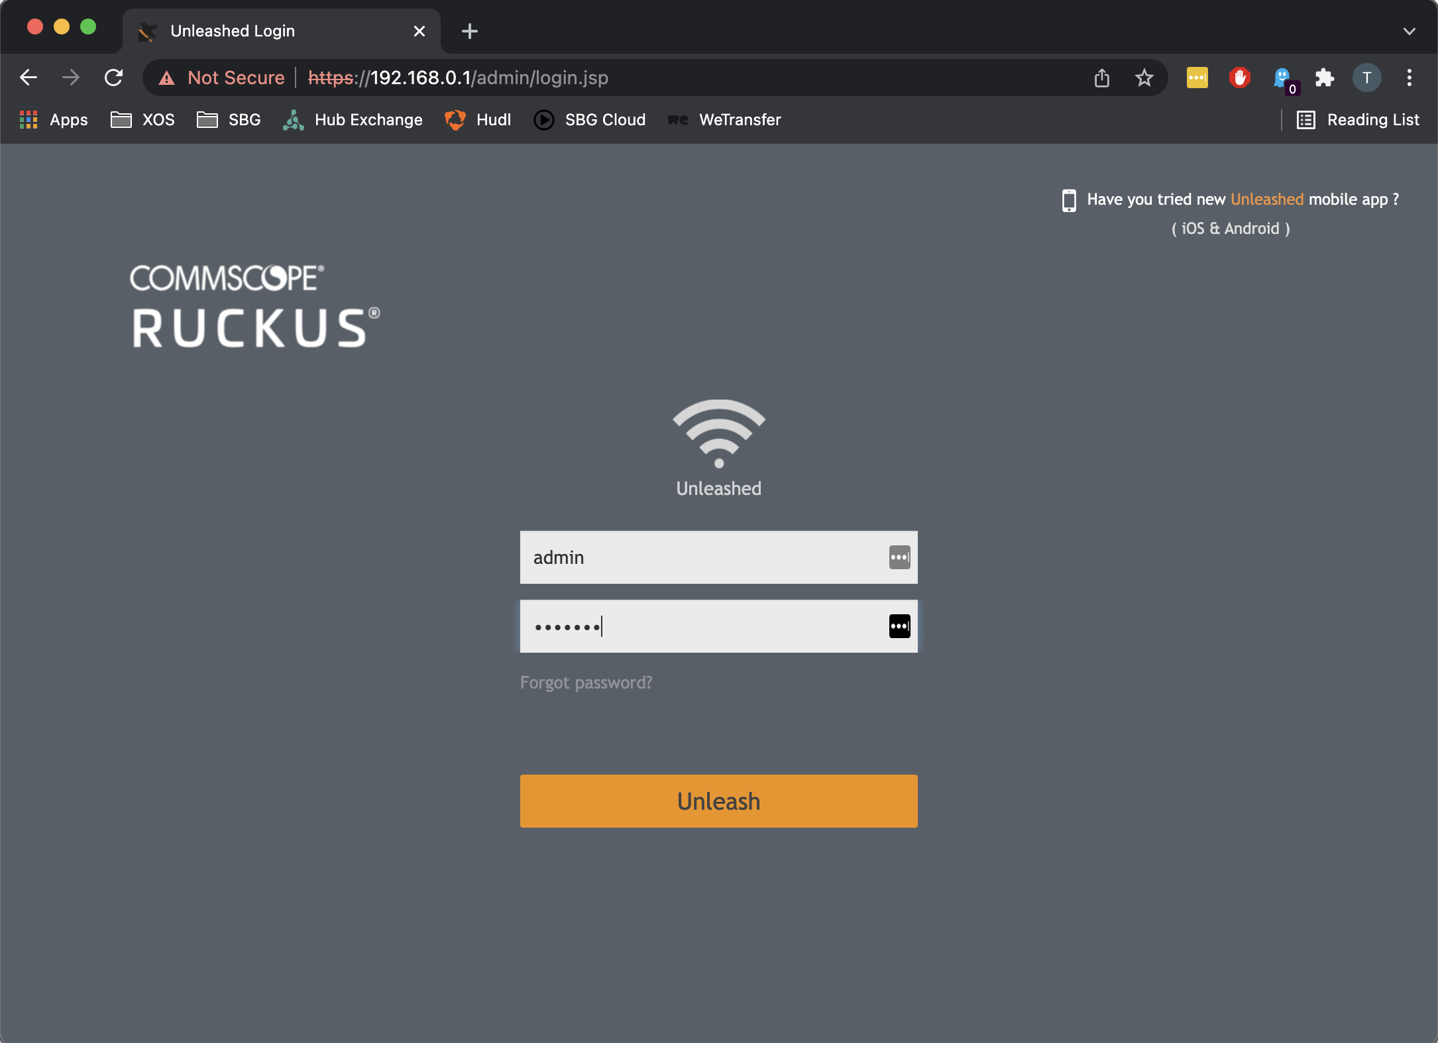This screenshot has width=1438, height=1043.
Task: Open a new tab with plus button
Action: point(470,31)
